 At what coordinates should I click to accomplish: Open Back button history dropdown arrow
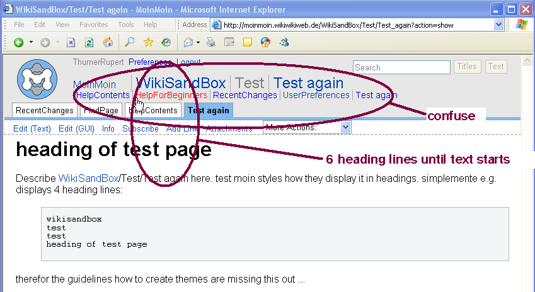click(x=31, y=42)
